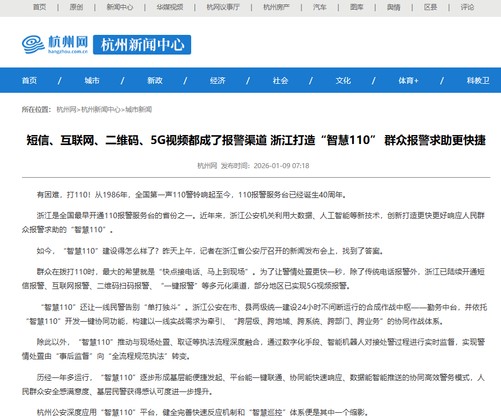The width and height of the screenshot is (501, 419).
Task: Open the 评论 top link
Action: click(467, 7)
